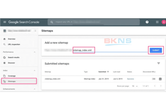Select Sitemaps in sidebar
Image resolution: width=166 pixels, height=110 pixels.
coord(19,81)
